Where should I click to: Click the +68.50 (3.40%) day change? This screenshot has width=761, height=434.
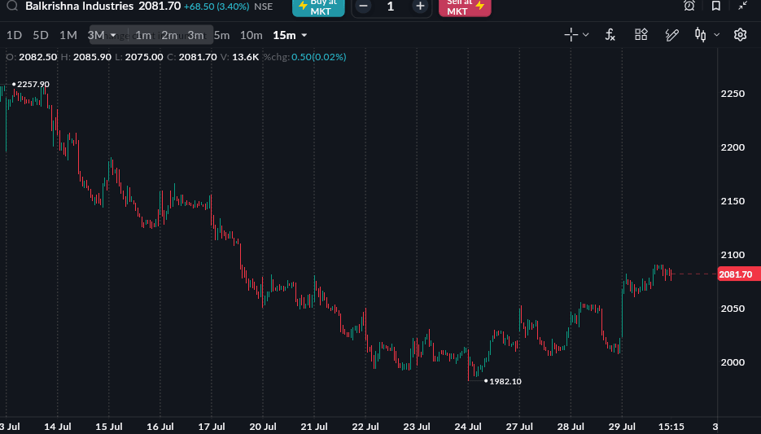pyautogui.click(x=216, y=7)
